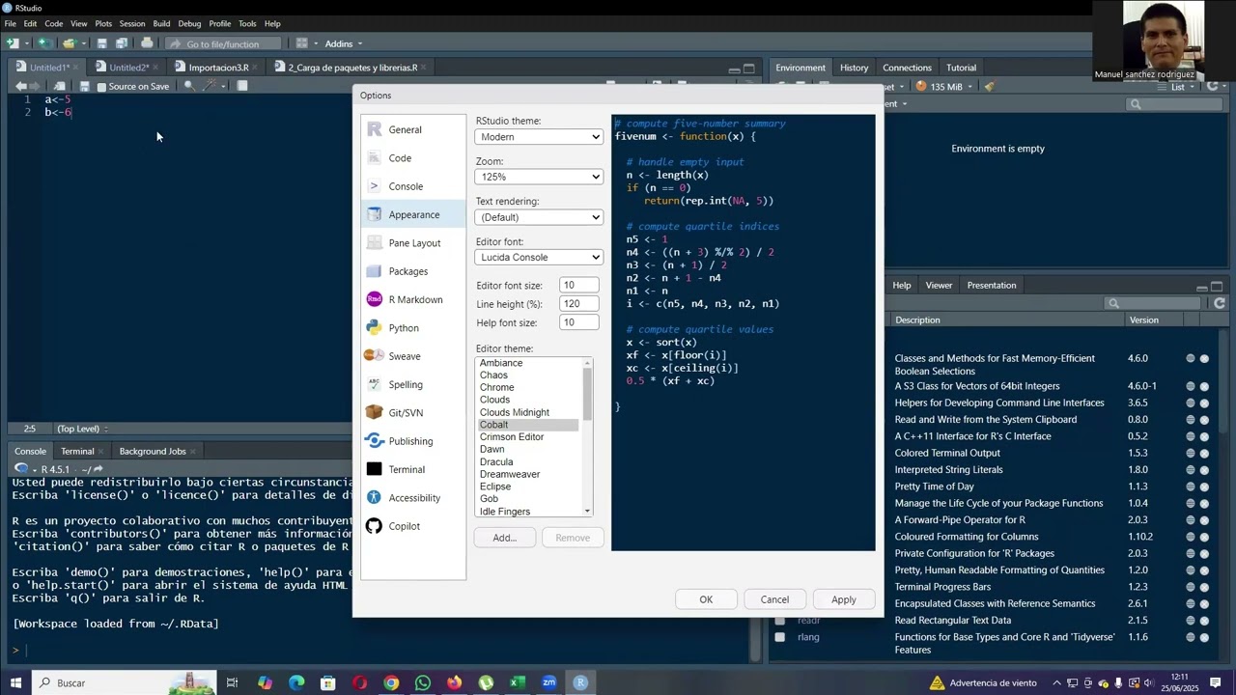Screen dimensions: 1236x695
Task: Open the workspace panes layout dropdown
Action: tap(306, 43)
